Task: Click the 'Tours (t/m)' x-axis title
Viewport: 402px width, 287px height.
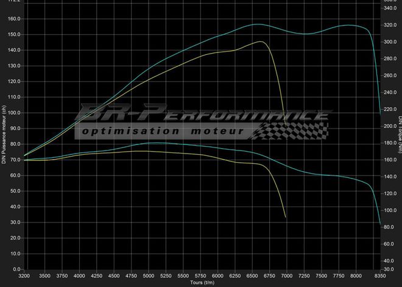Action: pos(203,283)
